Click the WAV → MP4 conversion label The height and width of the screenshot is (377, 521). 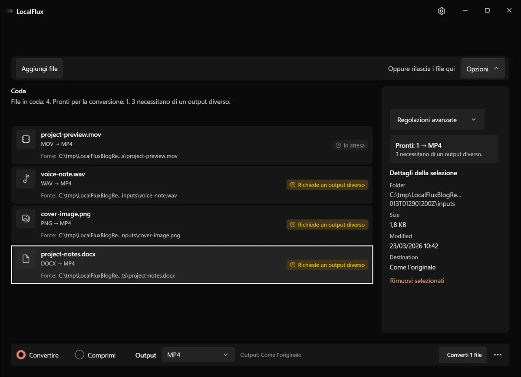coord(56,184)
